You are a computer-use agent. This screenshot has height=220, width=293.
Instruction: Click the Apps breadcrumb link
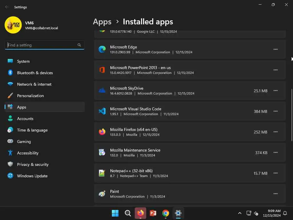[x=102, y=22]
